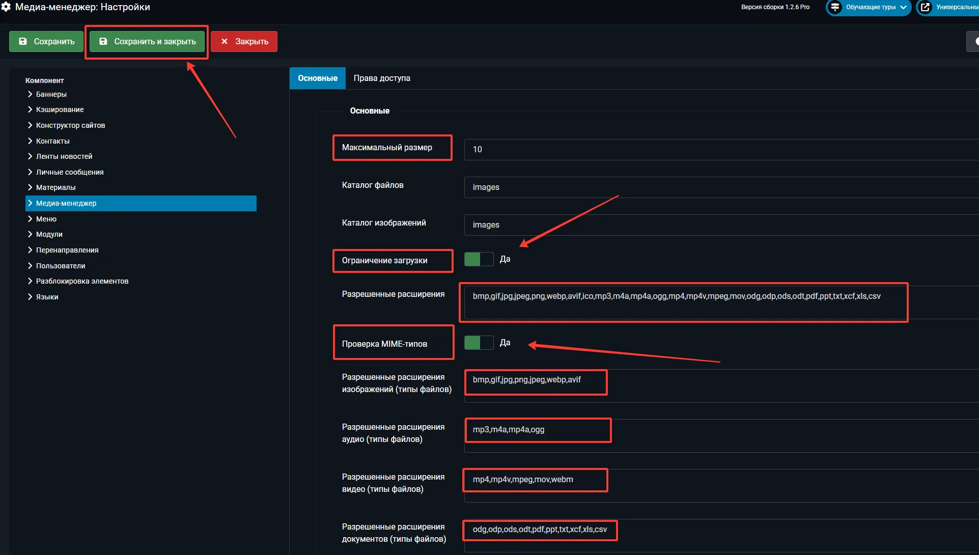Switch to the Права доступа tab
The width and height of the screenshot is (979, 555).
click(x=381, y=78)
